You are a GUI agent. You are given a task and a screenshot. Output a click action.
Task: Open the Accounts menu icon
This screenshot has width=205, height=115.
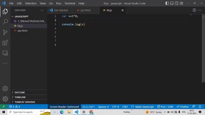(5, 88)
